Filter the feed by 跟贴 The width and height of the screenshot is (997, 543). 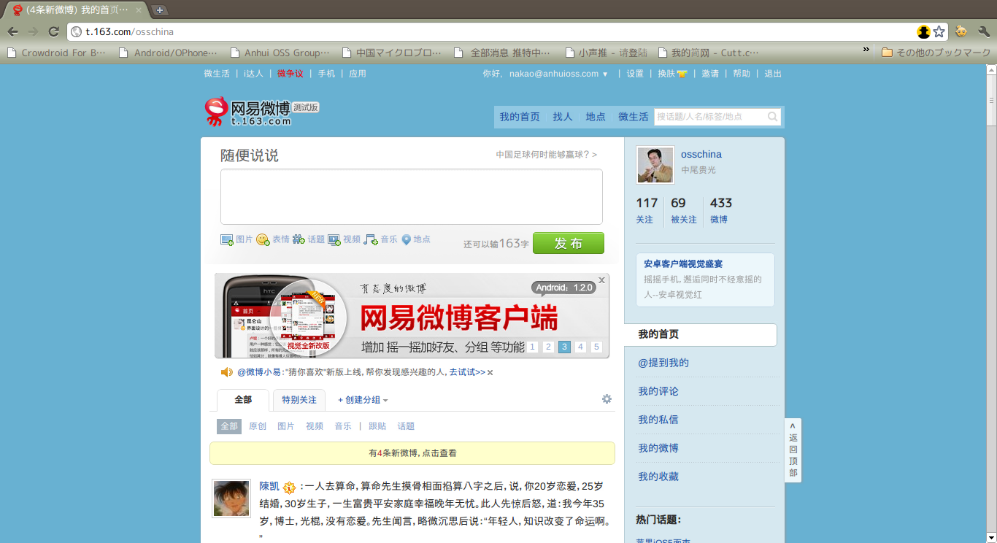coord(377,426)
